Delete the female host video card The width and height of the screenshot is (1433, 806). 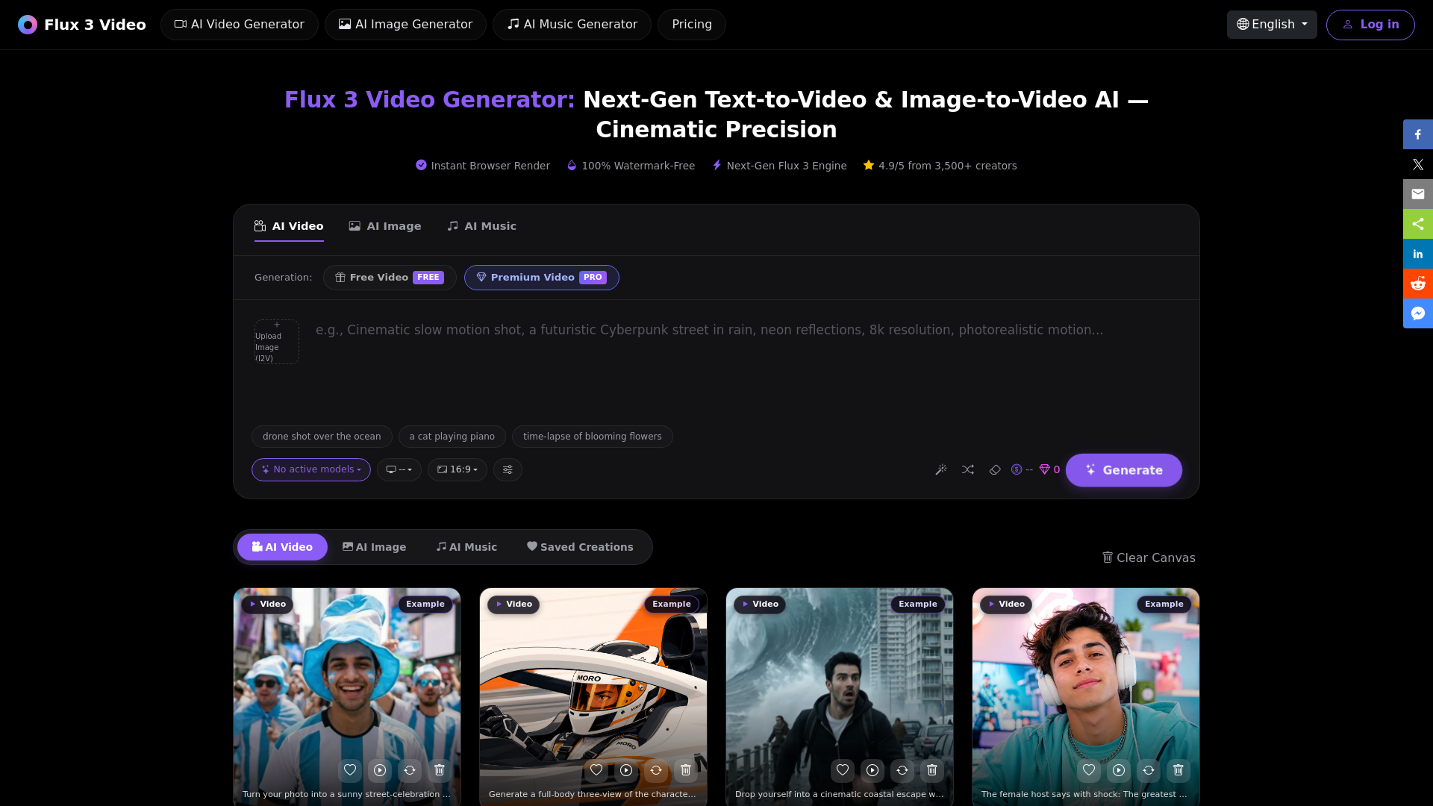1178,769
